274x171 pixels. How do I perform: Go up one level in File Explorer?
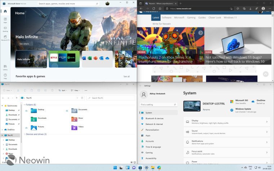(x=17, y=98)
